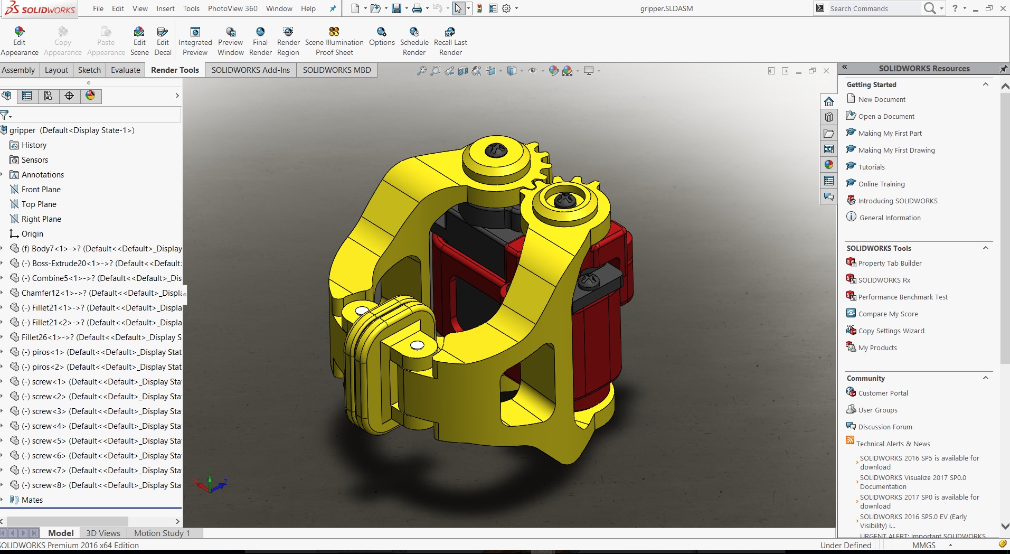Open PhotoView Options
Viewport: 1010px width, 554px height.
[382, 37]
